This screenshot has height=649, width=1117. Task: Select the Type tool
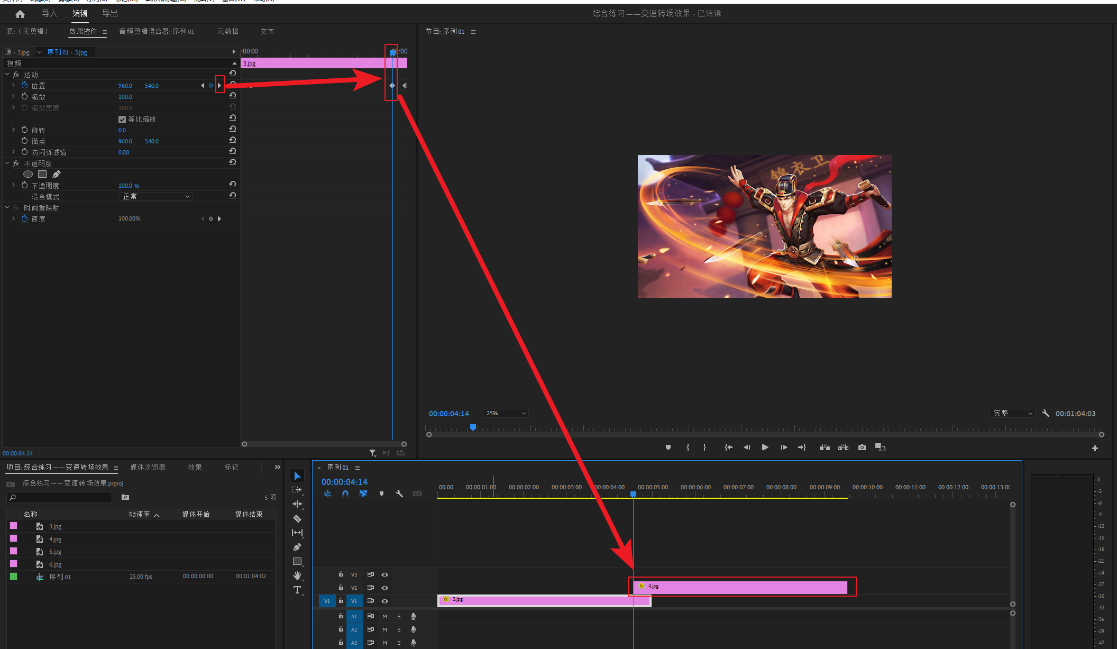297,590
